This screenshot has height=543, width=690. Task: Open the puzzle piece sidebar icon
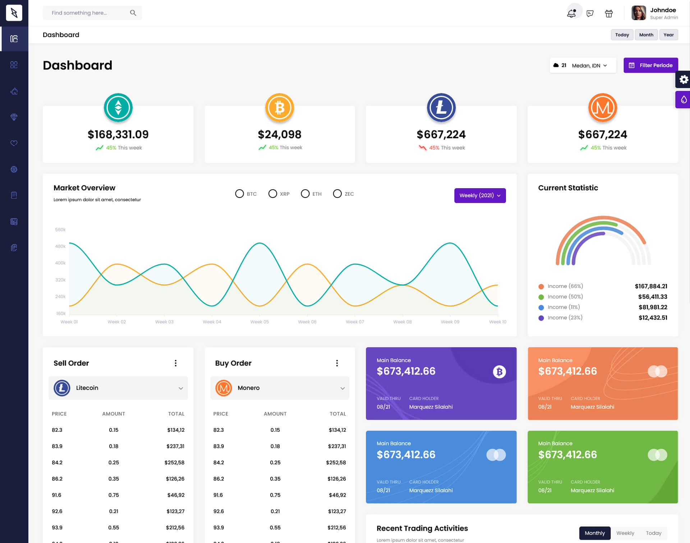click(14, 91)
